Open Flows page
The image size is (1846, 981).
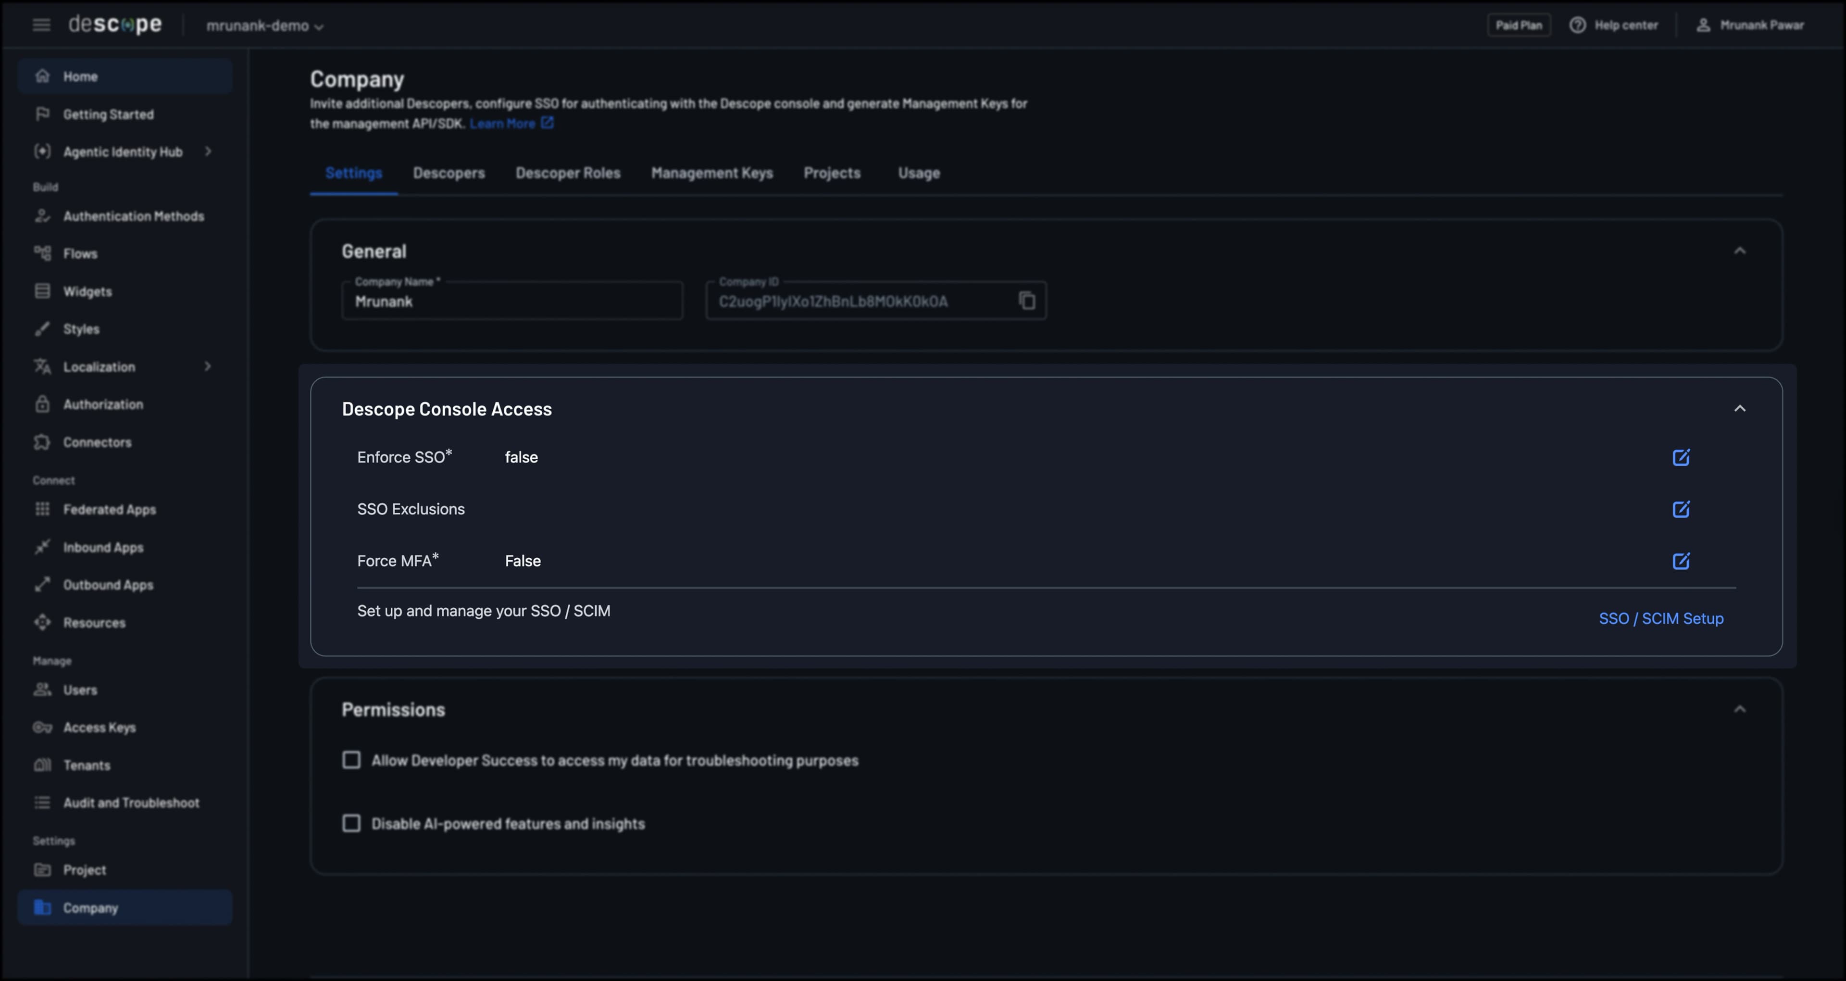125,254
